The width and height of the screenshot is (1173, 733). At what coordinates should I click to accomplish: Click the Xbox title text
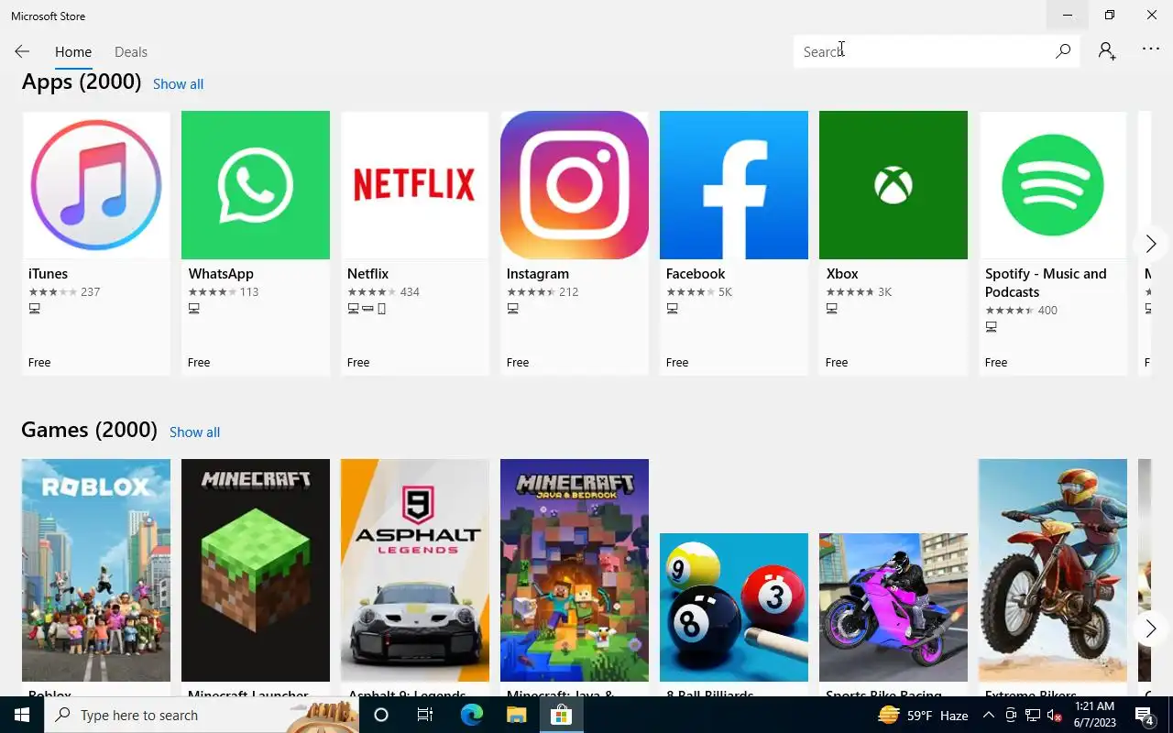pyautogui.click(x=842, y=274)
